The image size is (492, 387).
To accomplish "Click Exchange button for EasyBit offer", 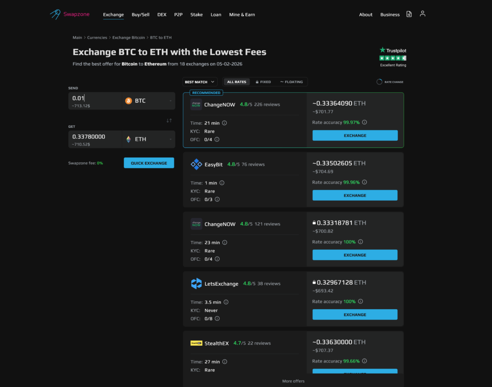I will [x=355, y=195].
